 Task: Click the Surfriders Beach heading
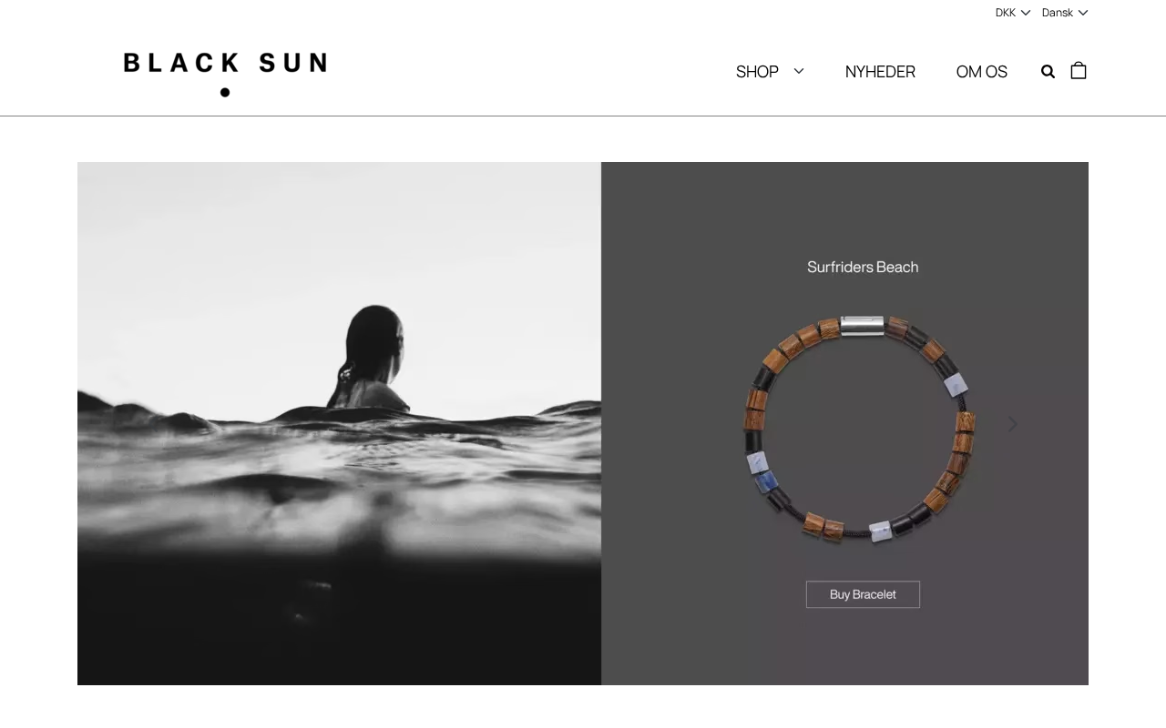point(863,267)
